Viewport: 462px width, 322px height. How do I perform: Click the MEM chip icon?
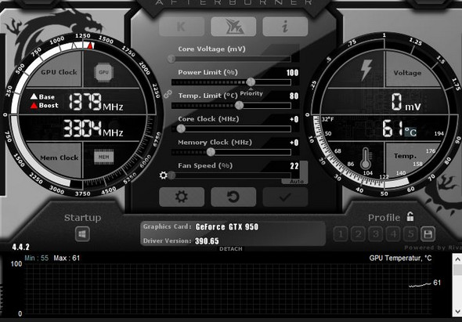pos(103,157)
